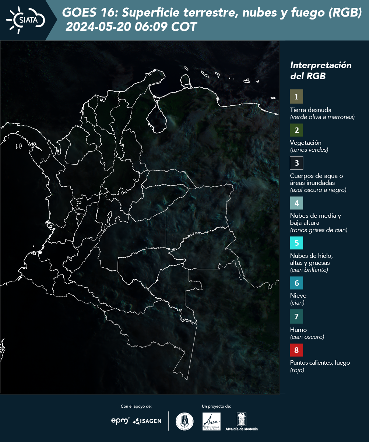Click the round hand emblem logo
This screenshot has height=442, width=369.
[184, 421]
